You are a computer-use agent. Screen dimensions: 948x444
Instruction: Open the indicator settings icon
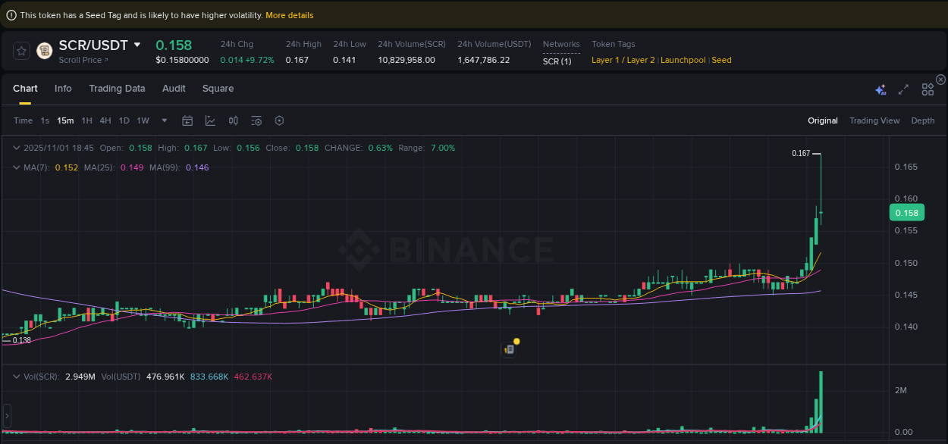[256, 120]
